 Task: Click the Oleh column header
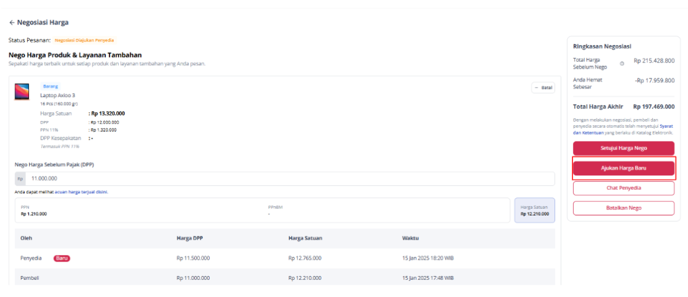pyautogui.click(x=27, y=238)
